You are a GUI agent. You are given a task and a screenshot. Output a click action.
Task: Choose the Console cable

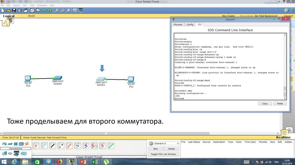pyautogui.click(x=44, y=146)
